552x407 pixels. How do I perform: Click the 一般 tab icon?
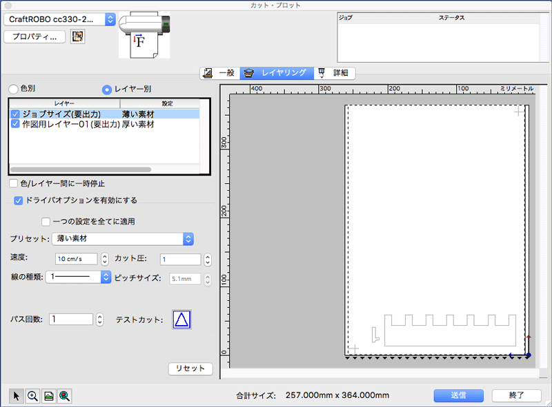(208, 73)
